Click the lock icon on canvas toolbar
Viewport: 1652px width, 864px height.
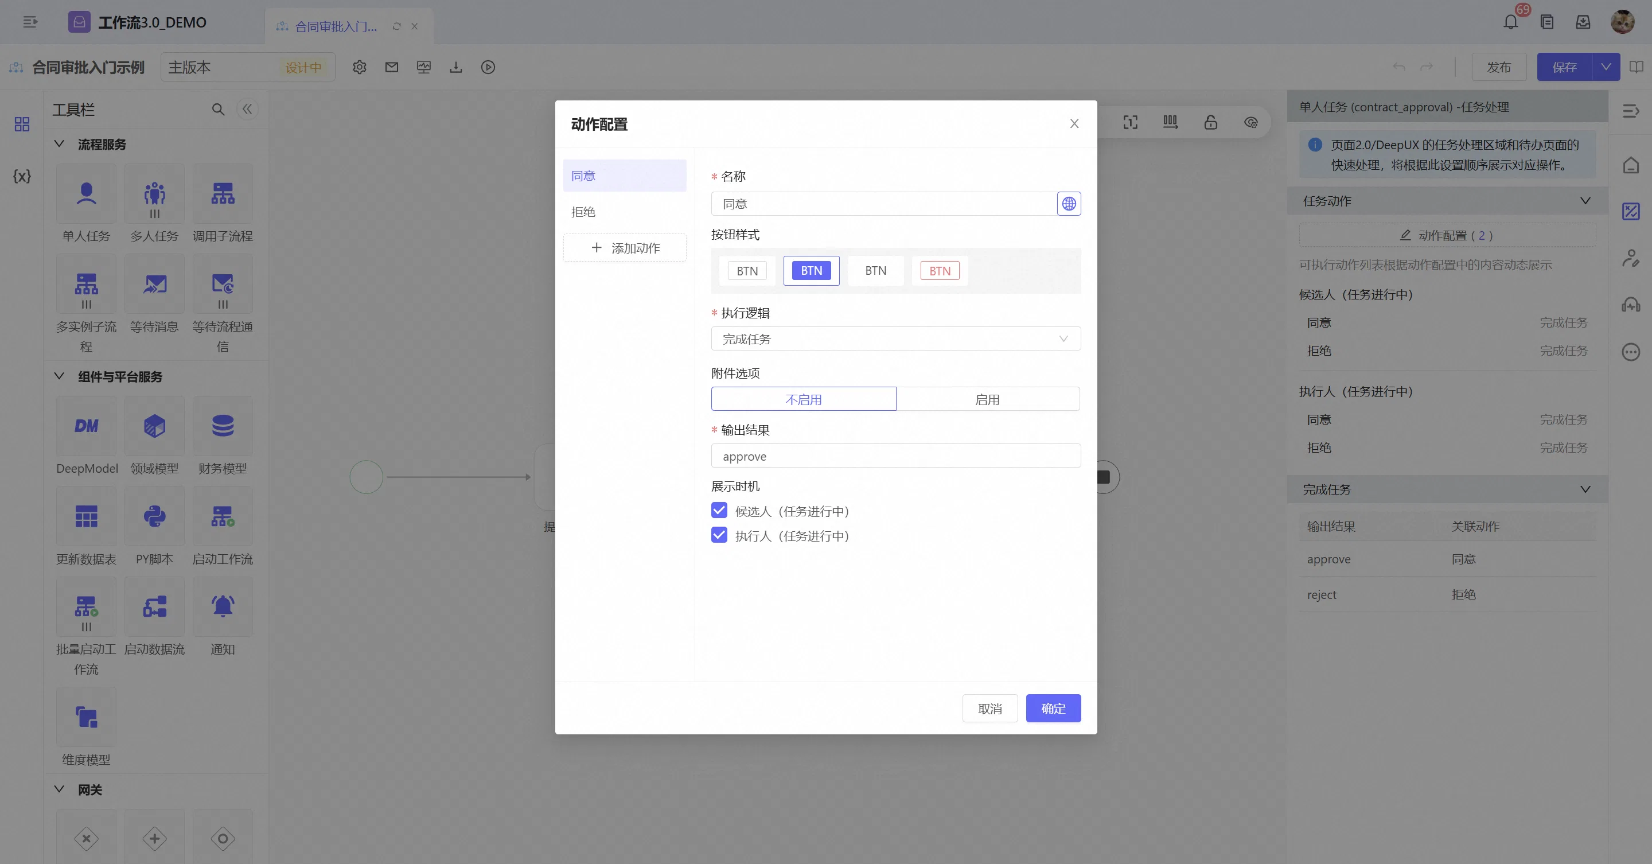(1210, 122)
